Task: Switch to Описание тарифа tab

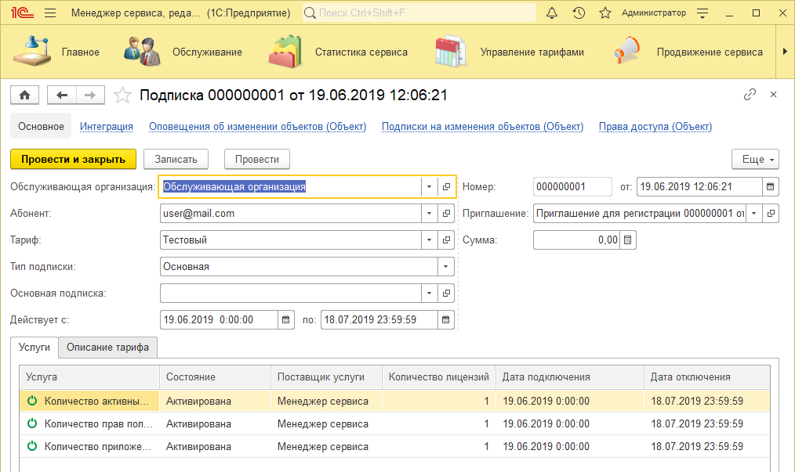Action: click(x=107, y=347)
